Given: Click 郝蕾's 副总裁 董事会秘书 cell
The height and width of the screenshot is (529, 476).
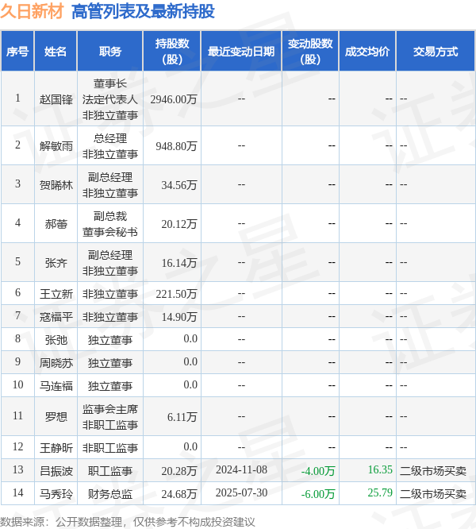Looking at the screenshot, I should [110, 224].
